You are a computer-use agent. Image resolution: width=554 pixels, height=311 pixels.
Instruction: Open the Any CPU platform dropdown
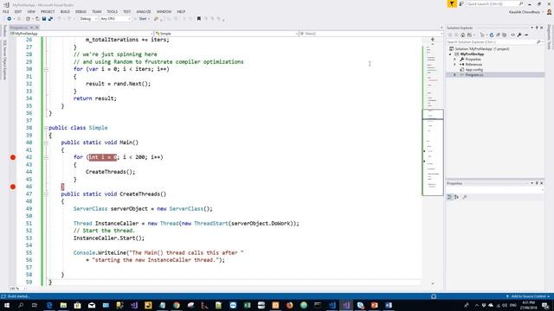115,19
